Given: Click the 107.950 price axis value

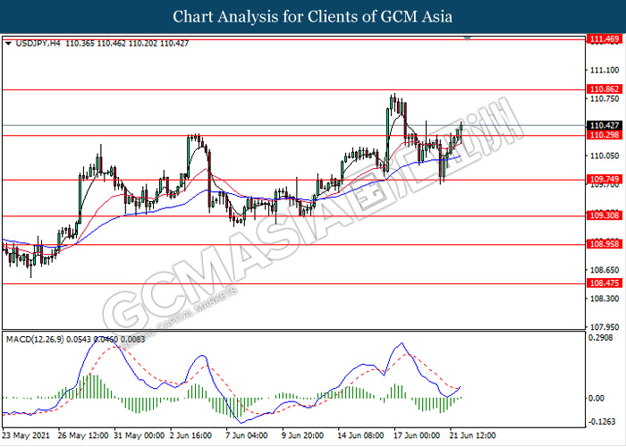Looking at the screenshot, I should tap(605, 327).
